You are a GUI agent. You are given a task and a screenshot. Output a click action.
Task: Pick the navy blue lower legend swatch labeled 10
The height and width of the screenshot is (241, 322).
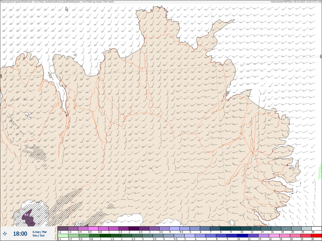point(243,236)
